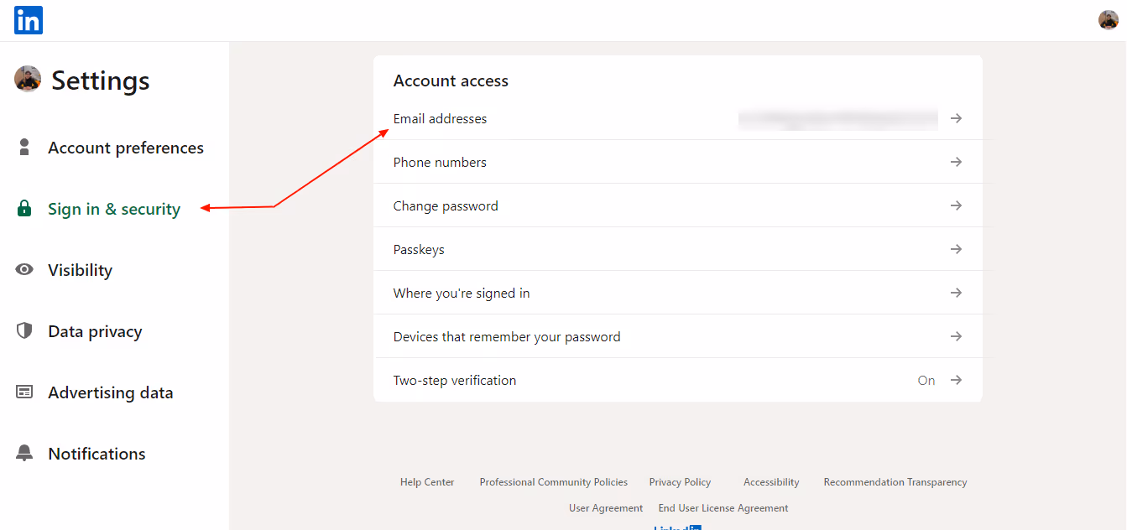The width and height of the screenshot is (1127, 530).
Task: Switch to the Notifications section
Action: click(x=97, y=453)
